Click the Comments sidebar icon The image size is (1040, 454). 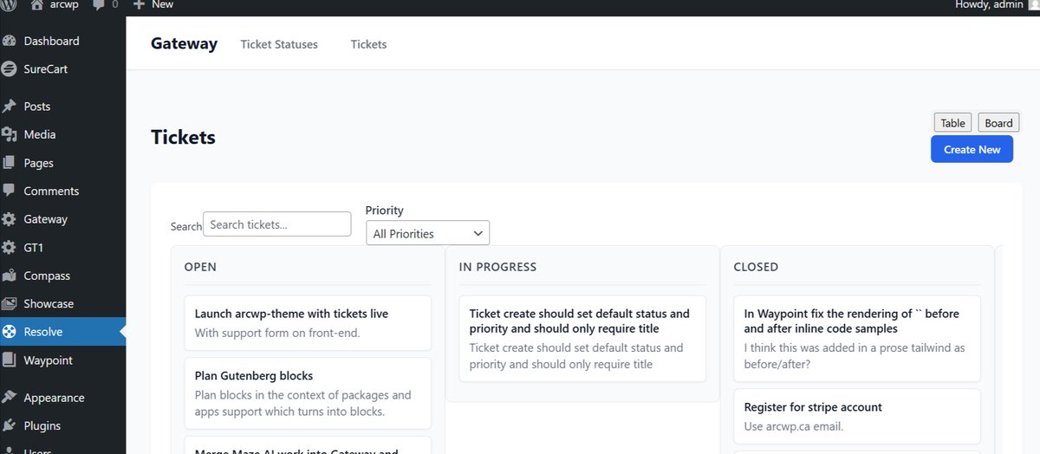point(10,191)
